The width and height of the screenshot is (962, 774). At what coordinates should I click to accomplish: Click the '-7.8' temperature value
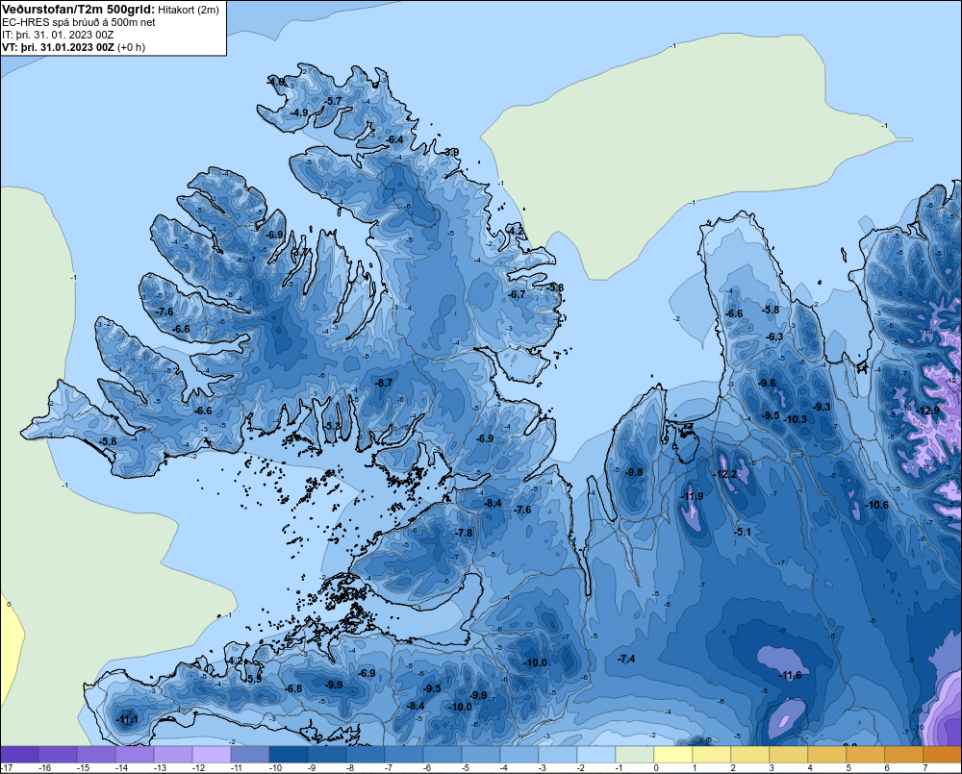[x=465, y=533]
